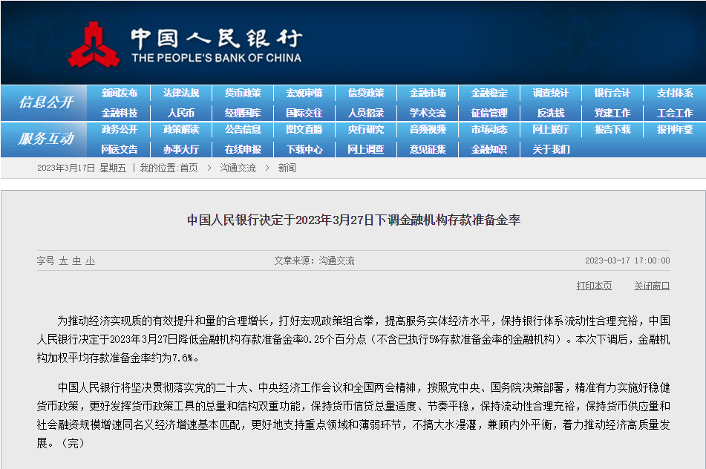Image resolution: width=706 pixels, height=469 pixels.
Task: Click the 打印本页 print link
Action: [594, 286]
